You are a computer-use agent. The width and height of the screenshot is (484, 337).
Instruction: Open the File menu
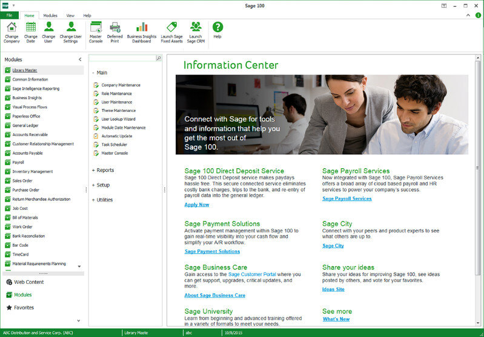tap(9, 15)
